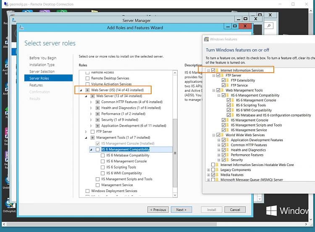The image size is (315, 232).
Task: Click FTP Server folder icon in Windows Features
Action: [222, 75]
